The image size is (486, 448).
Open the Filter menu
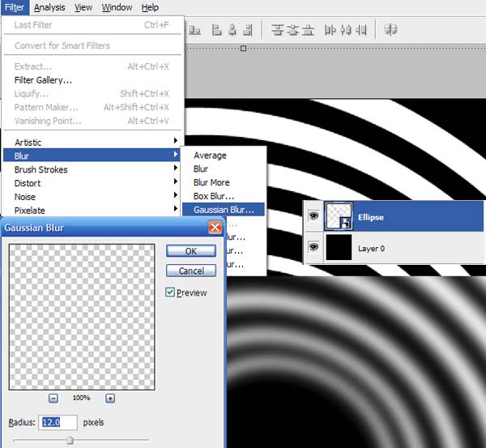15,7
